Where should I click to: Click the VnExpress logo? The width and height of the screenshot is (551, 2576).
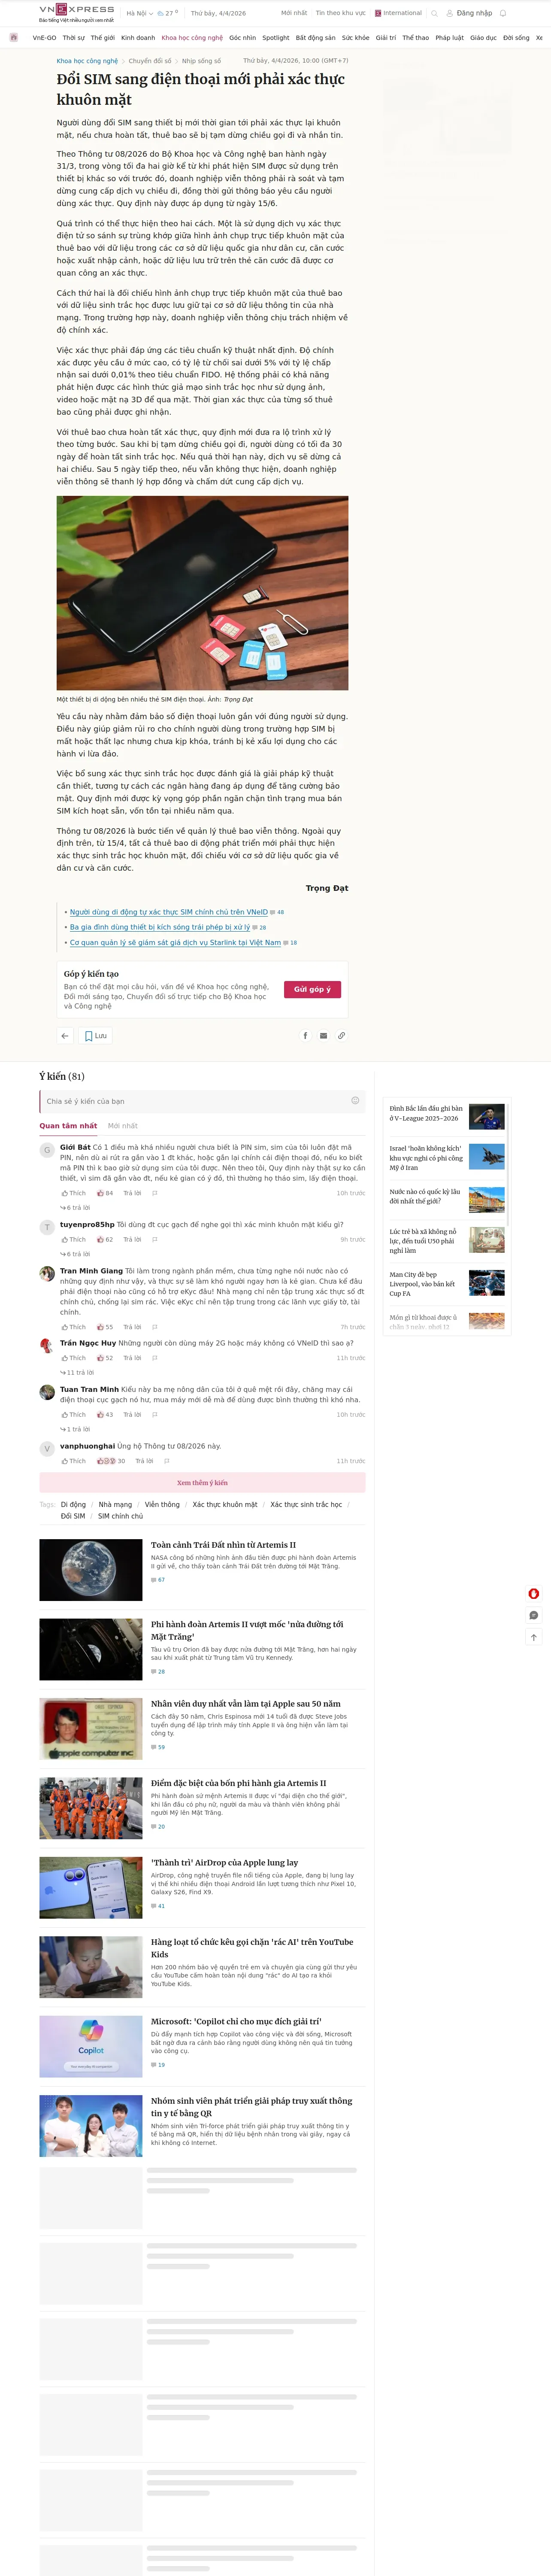click(77, 12)
